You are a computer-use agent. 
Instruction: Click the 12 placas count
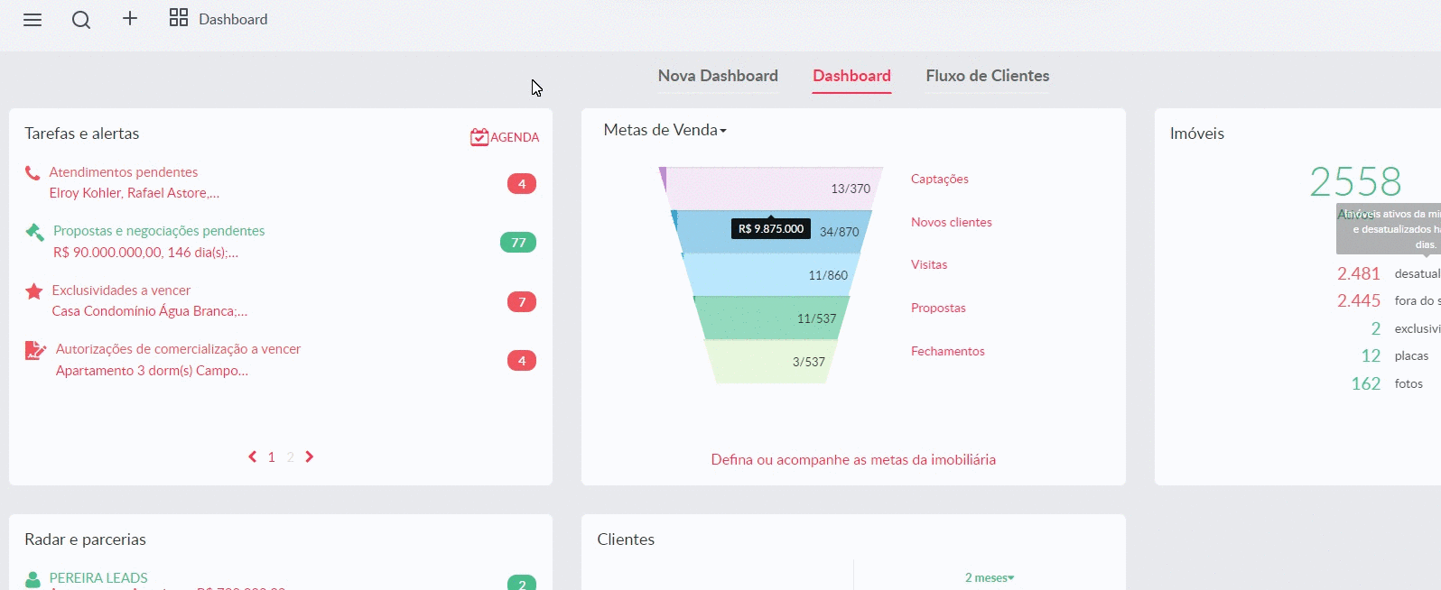click(x=1371, y=355)
